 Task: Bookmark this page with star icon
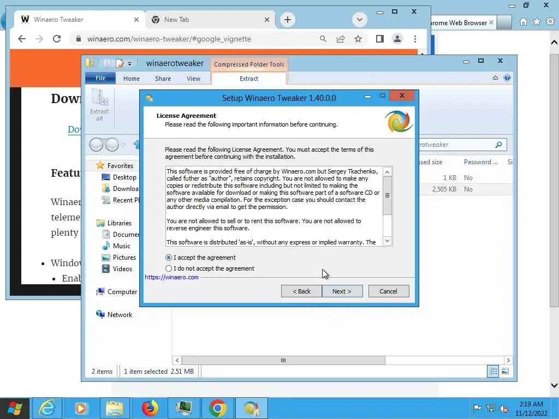pos(358,39)
